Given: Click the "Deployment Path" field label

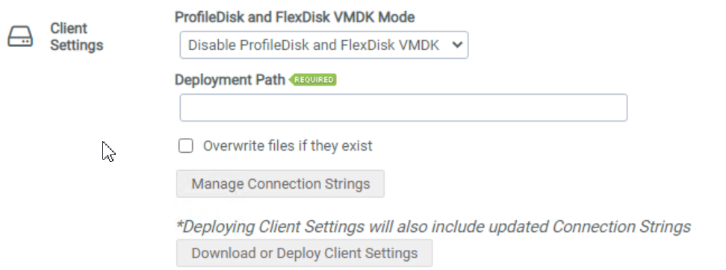Looking at the screenshot, I should (x=229, y=80).
